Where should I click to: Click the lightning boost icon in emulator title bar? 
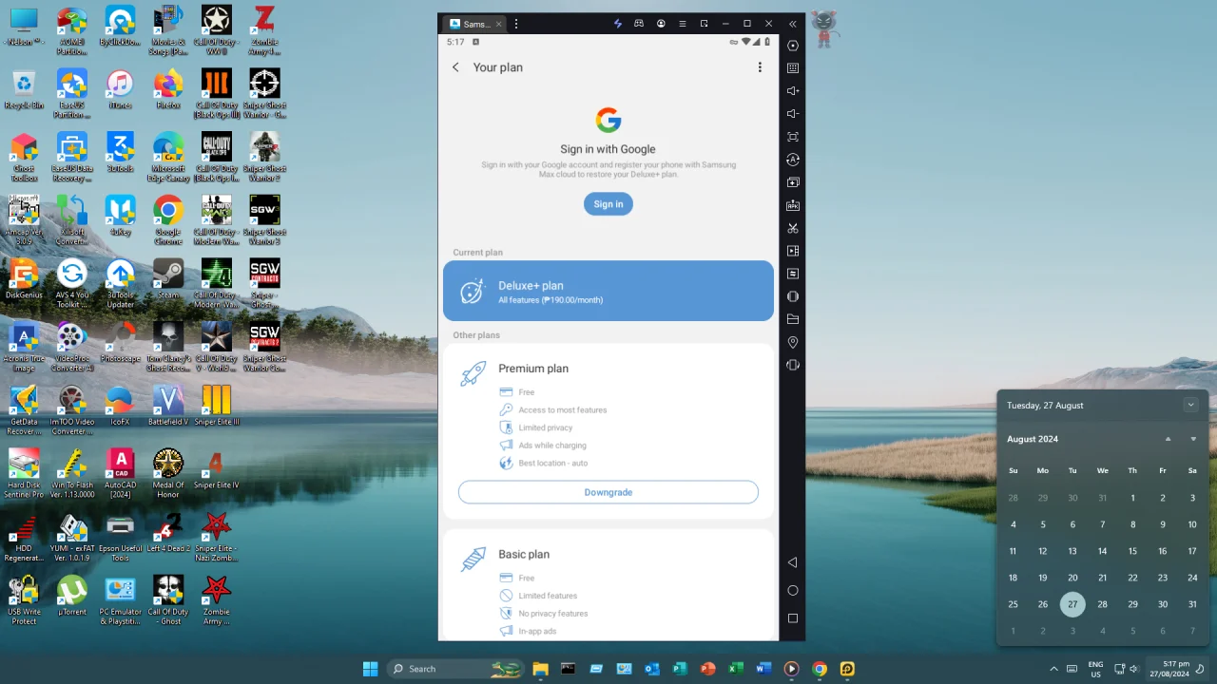[x=618, y=24]
